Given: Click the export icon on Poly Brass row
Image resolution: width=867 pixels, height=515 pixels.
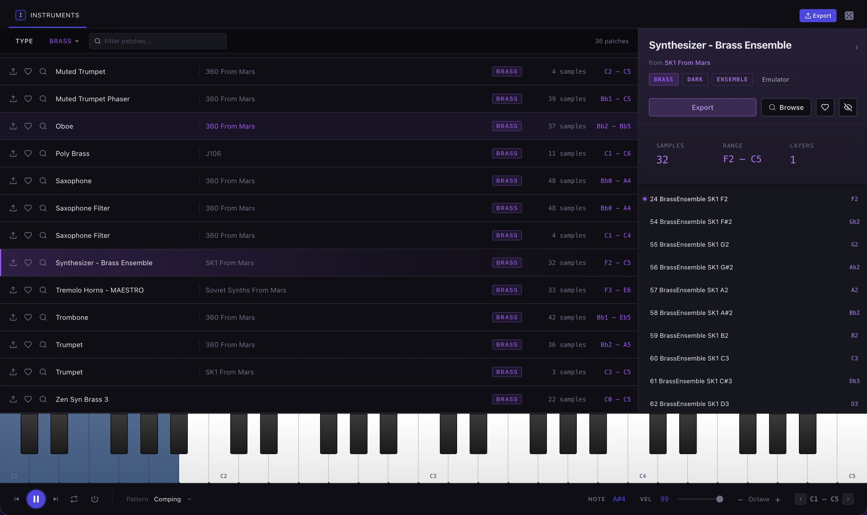Looking at the screenshot, I should (x=13, y=153).
